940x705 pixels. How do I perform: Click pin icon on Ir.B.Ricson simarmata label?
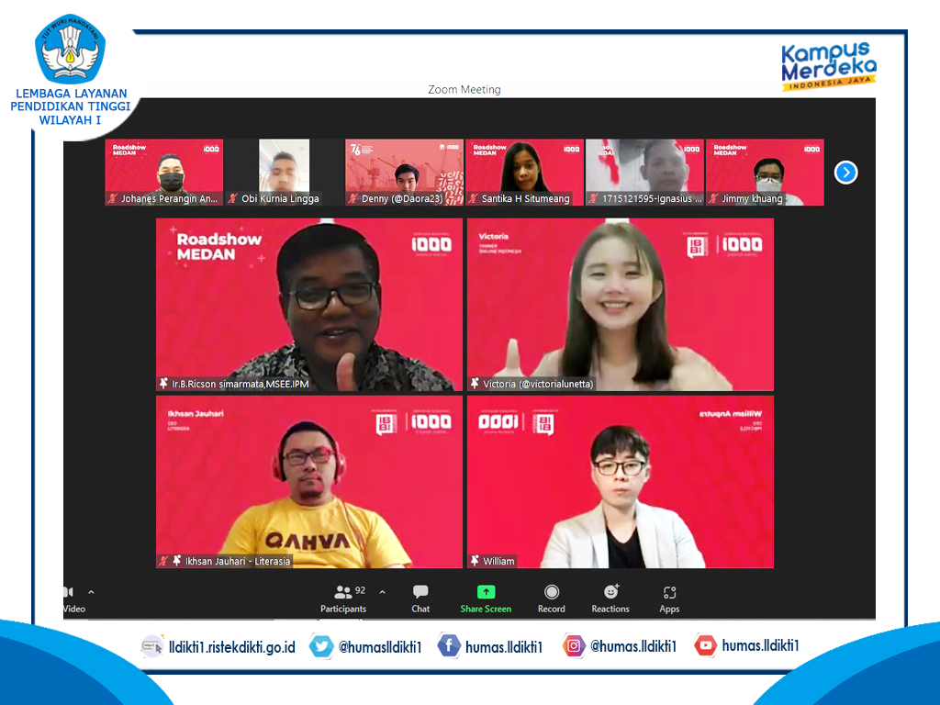coord(163,384)
